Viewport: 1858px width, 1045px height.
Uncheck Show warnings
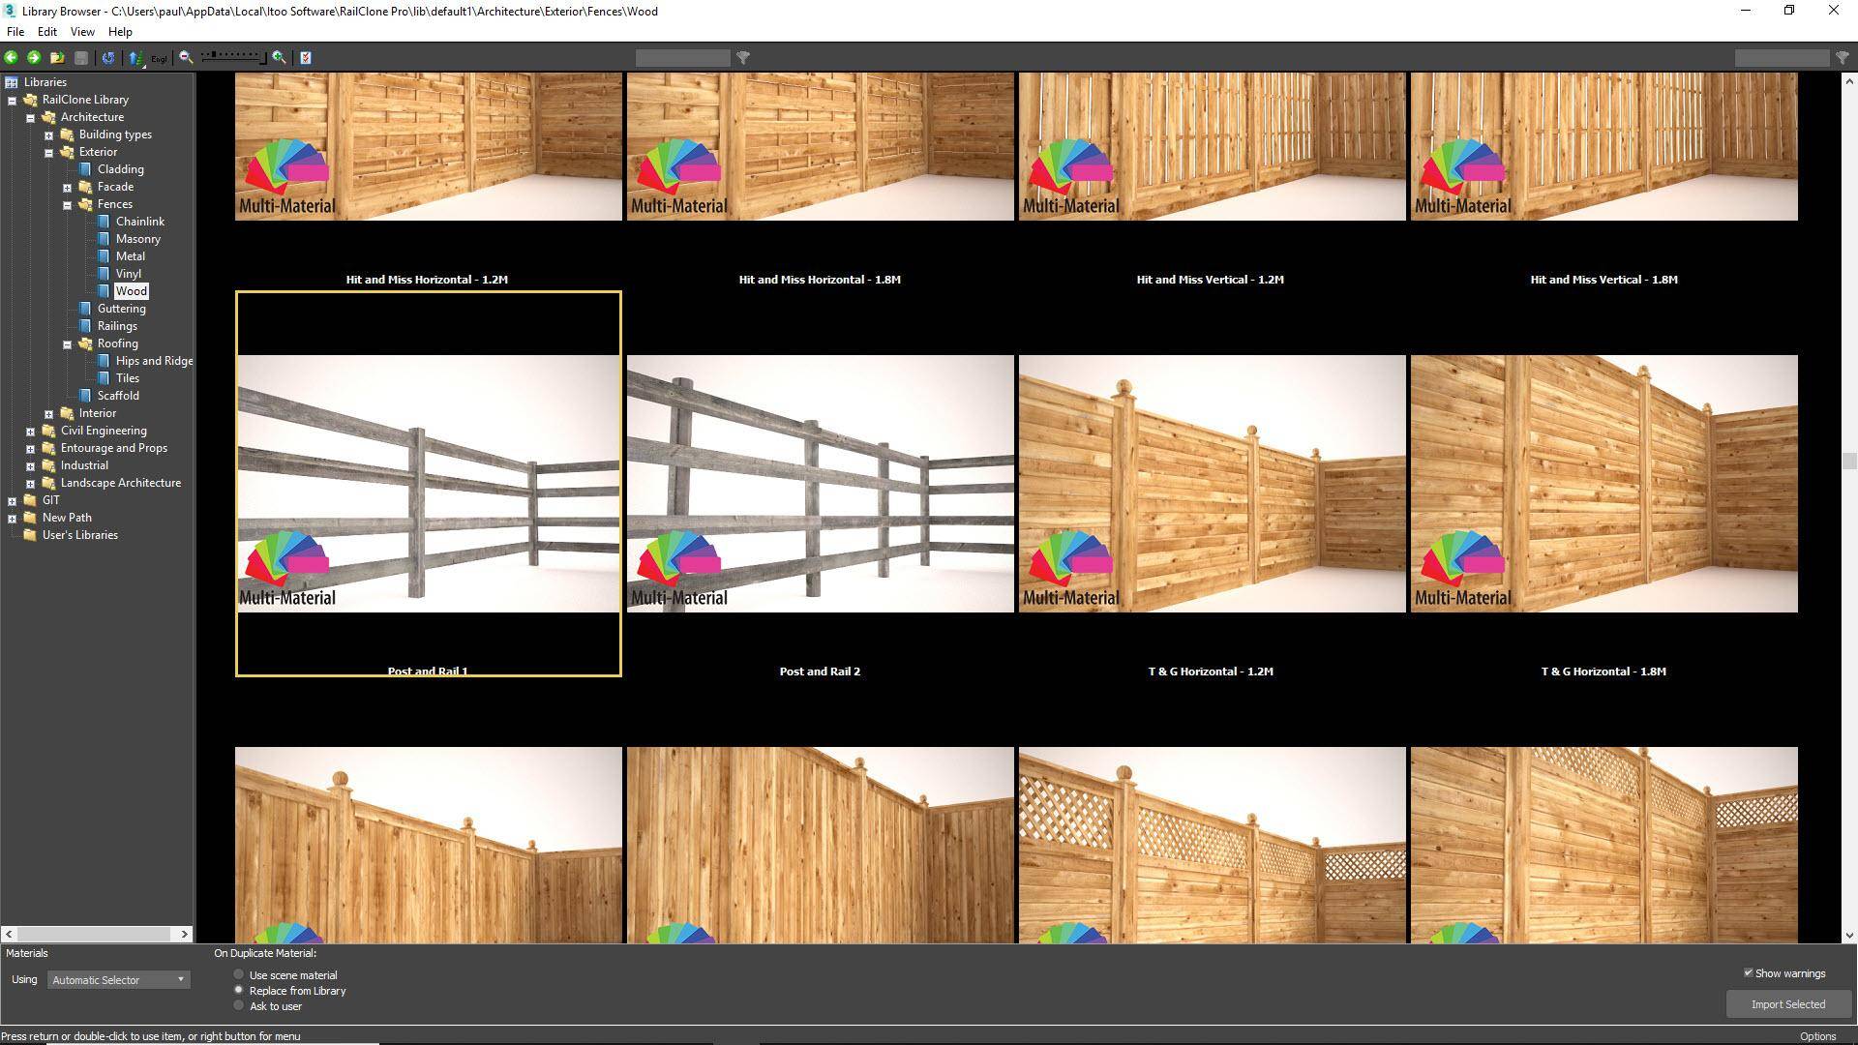(x=1750, y=972)
